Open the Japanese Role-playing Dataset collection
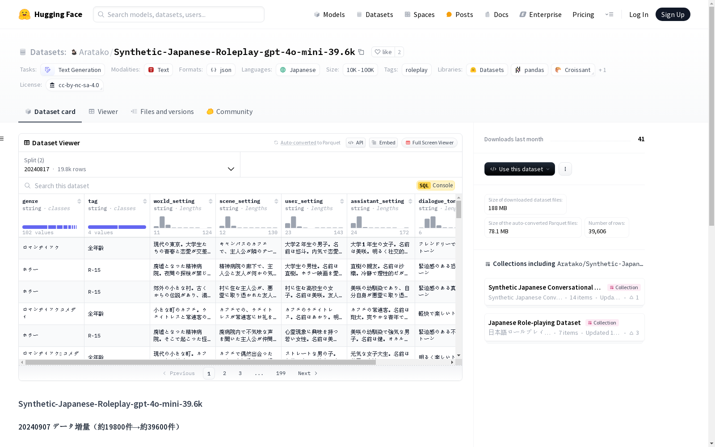715x447 pixels. [x=564, y=327]
